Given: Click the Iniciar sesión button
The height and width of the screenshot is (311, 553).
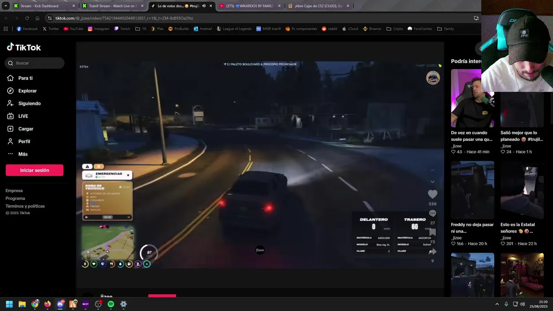Looking at the screenshot, I should [35, 170].
